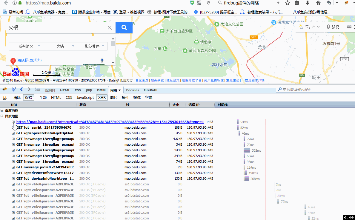This screenshot has width=355, height=220.
Task: Click the browser back arrow
Action: 6,3
